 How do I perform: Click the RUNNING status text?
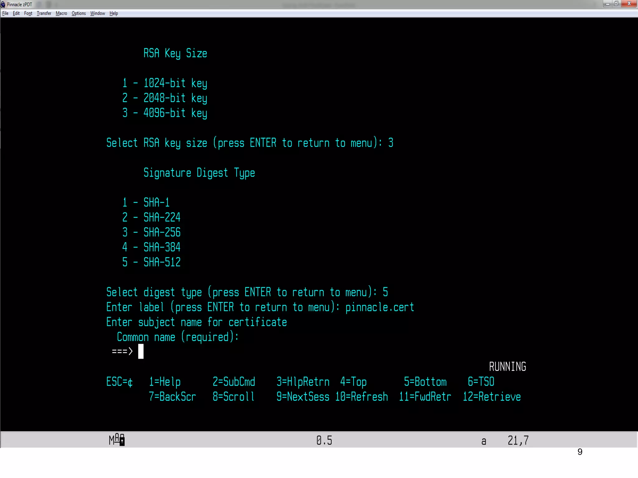507,367
